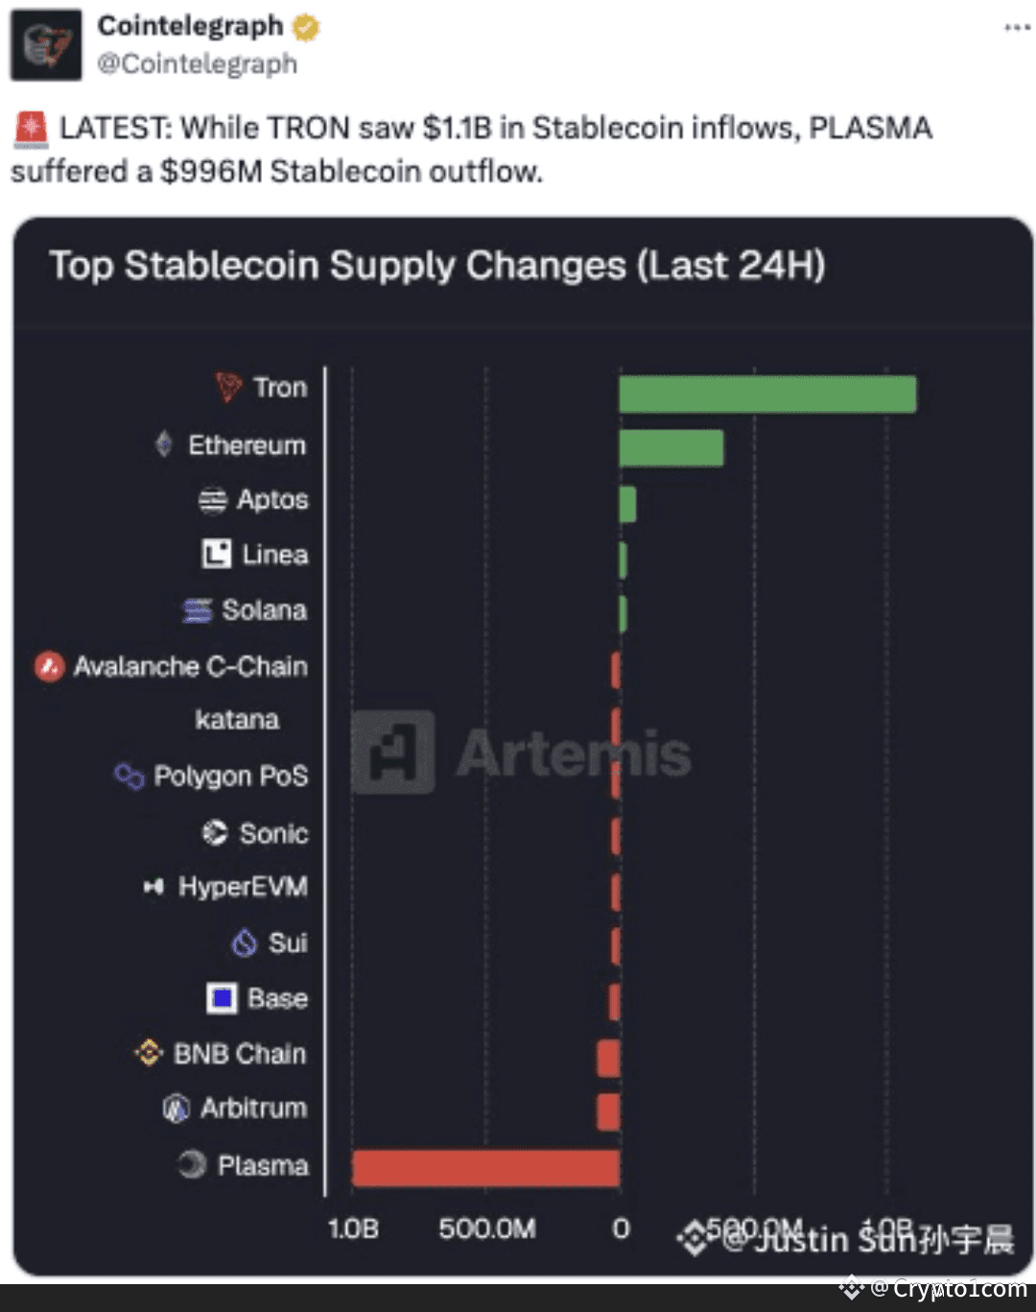1036x1312 pixels.
Task: Click the Ethereum diamond icon
Action: (x=164, y=444)
